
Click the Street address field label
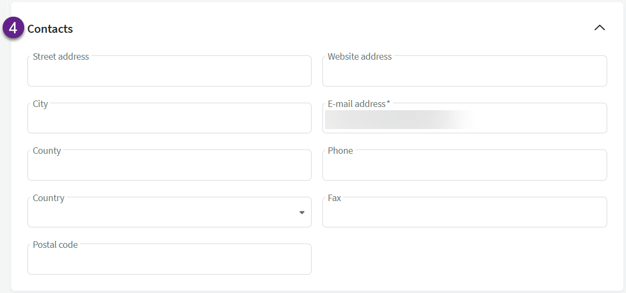pyautogui.click(x=61, y=56)
